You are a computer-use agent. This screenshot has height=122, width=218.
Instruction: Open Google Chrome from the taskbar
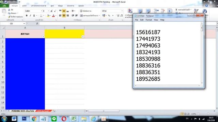(34, 119)
